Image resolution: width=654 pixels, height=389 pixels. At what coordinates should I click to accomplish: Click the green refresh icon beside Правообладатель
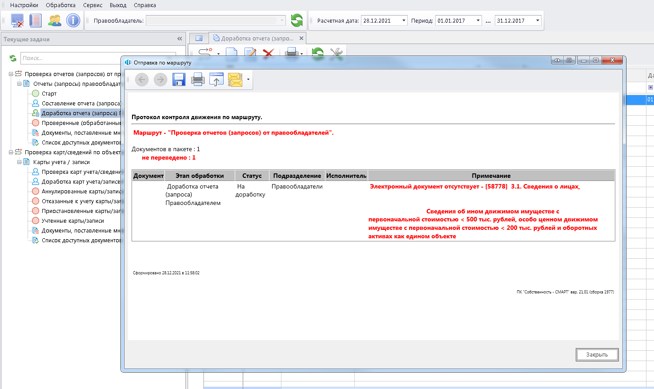point(297,20)
